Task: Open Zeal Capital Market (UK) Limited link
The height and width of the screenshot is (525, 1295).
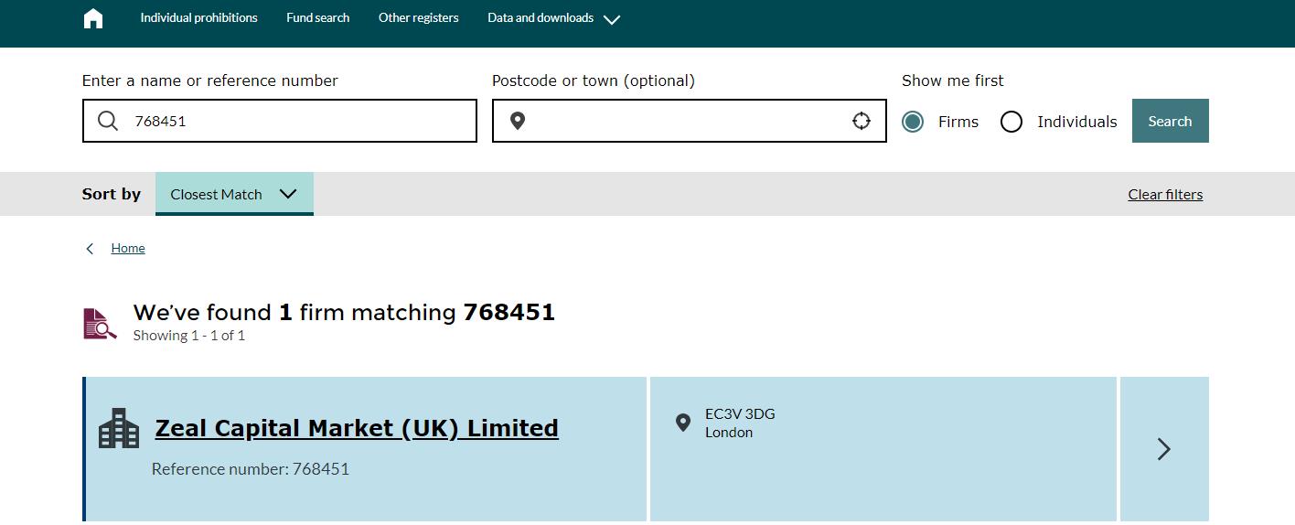Action: point(357,428)
